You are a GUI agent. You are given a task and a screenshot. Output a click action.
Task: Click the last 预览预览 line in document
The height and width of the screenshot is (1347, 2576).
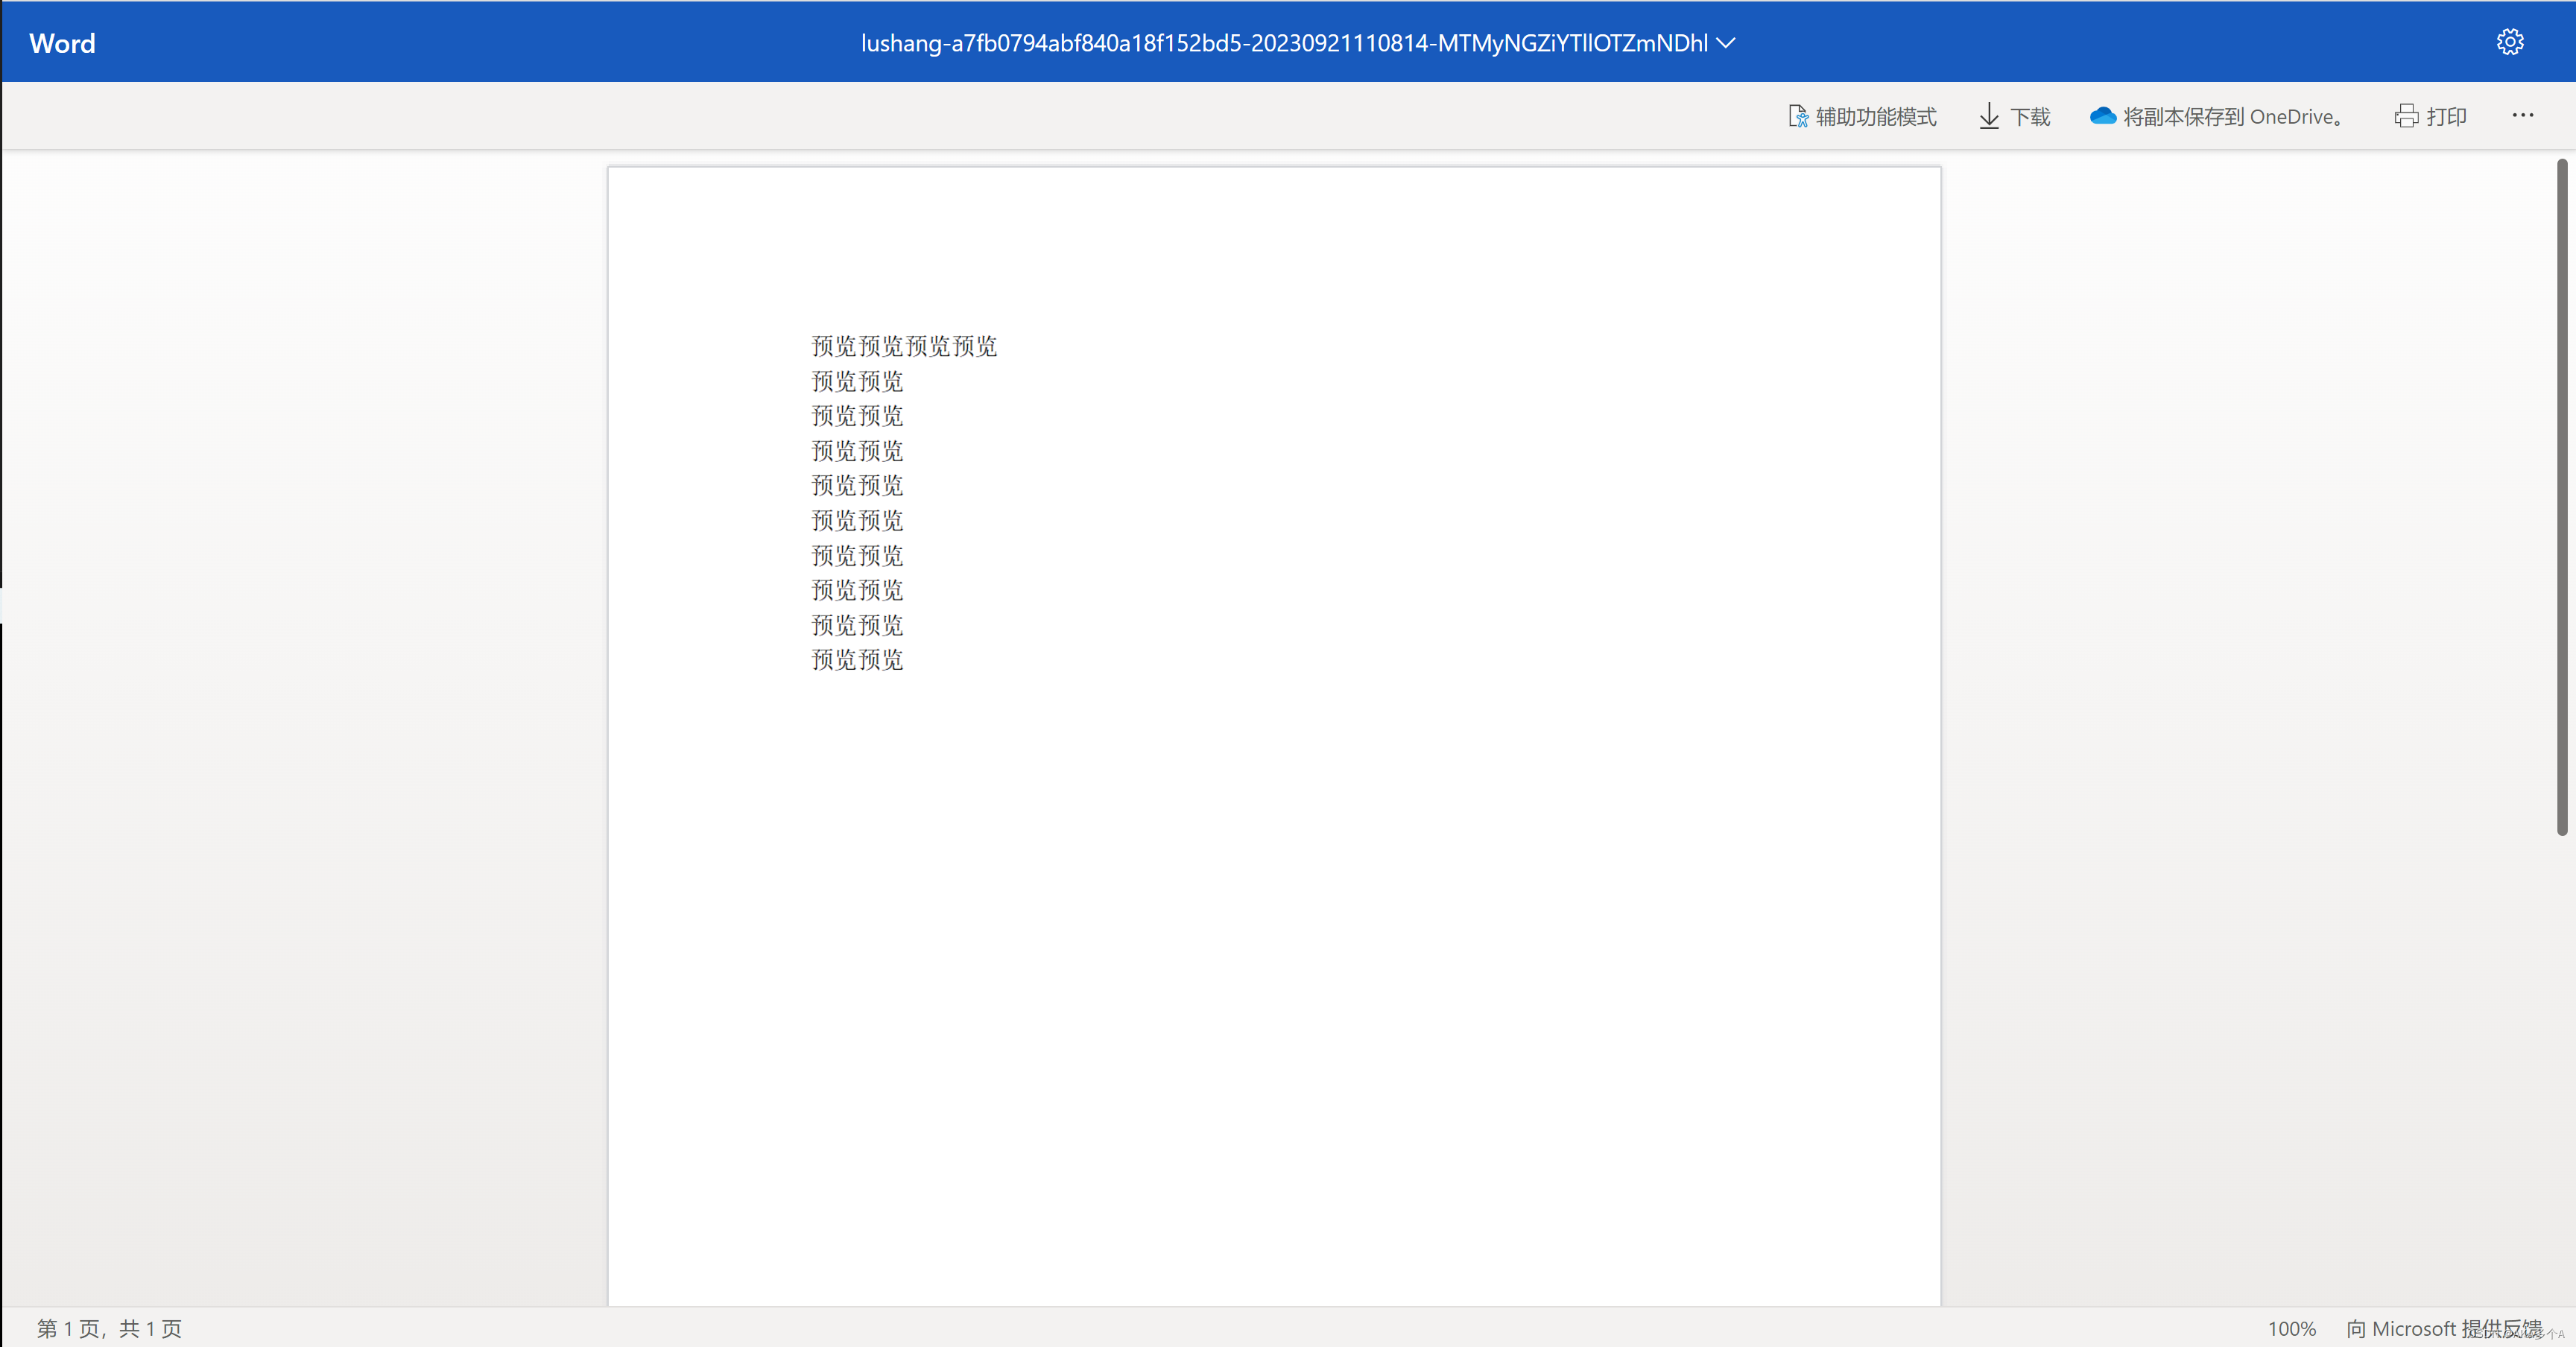(x=857, y=660)
